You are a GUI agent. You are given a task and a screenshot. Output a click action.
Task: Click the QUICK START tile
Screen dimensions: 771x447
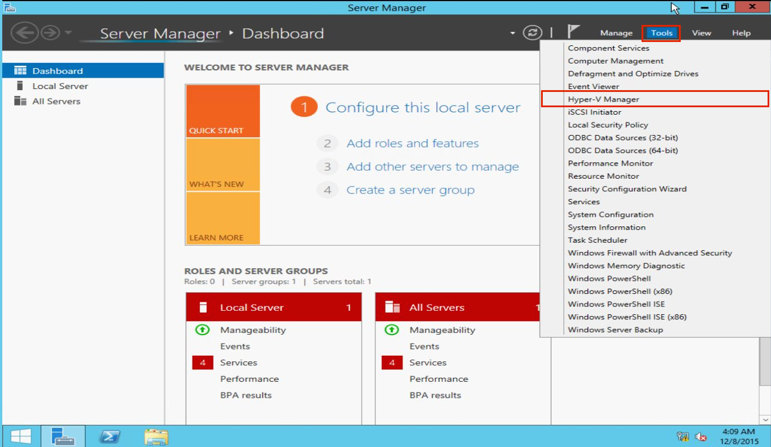[x=223, y=111]
